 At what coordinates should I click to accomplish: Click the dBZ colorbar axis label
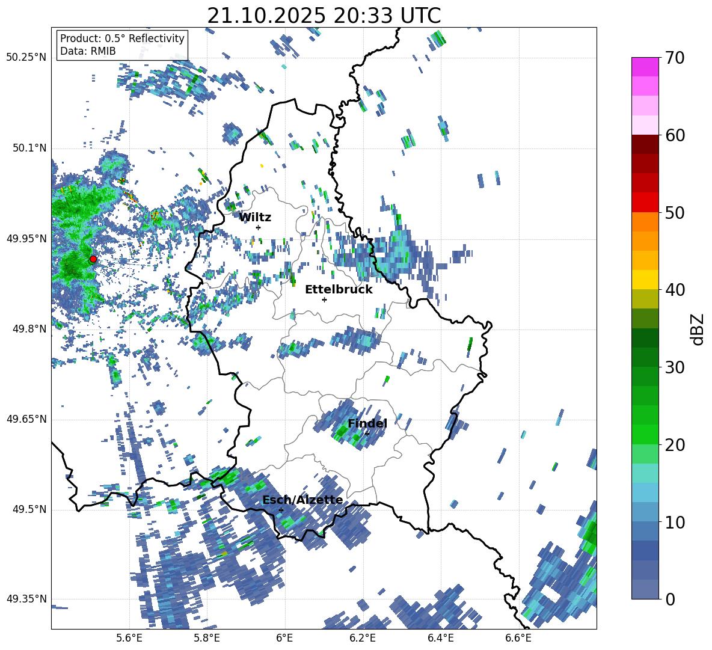698,329
